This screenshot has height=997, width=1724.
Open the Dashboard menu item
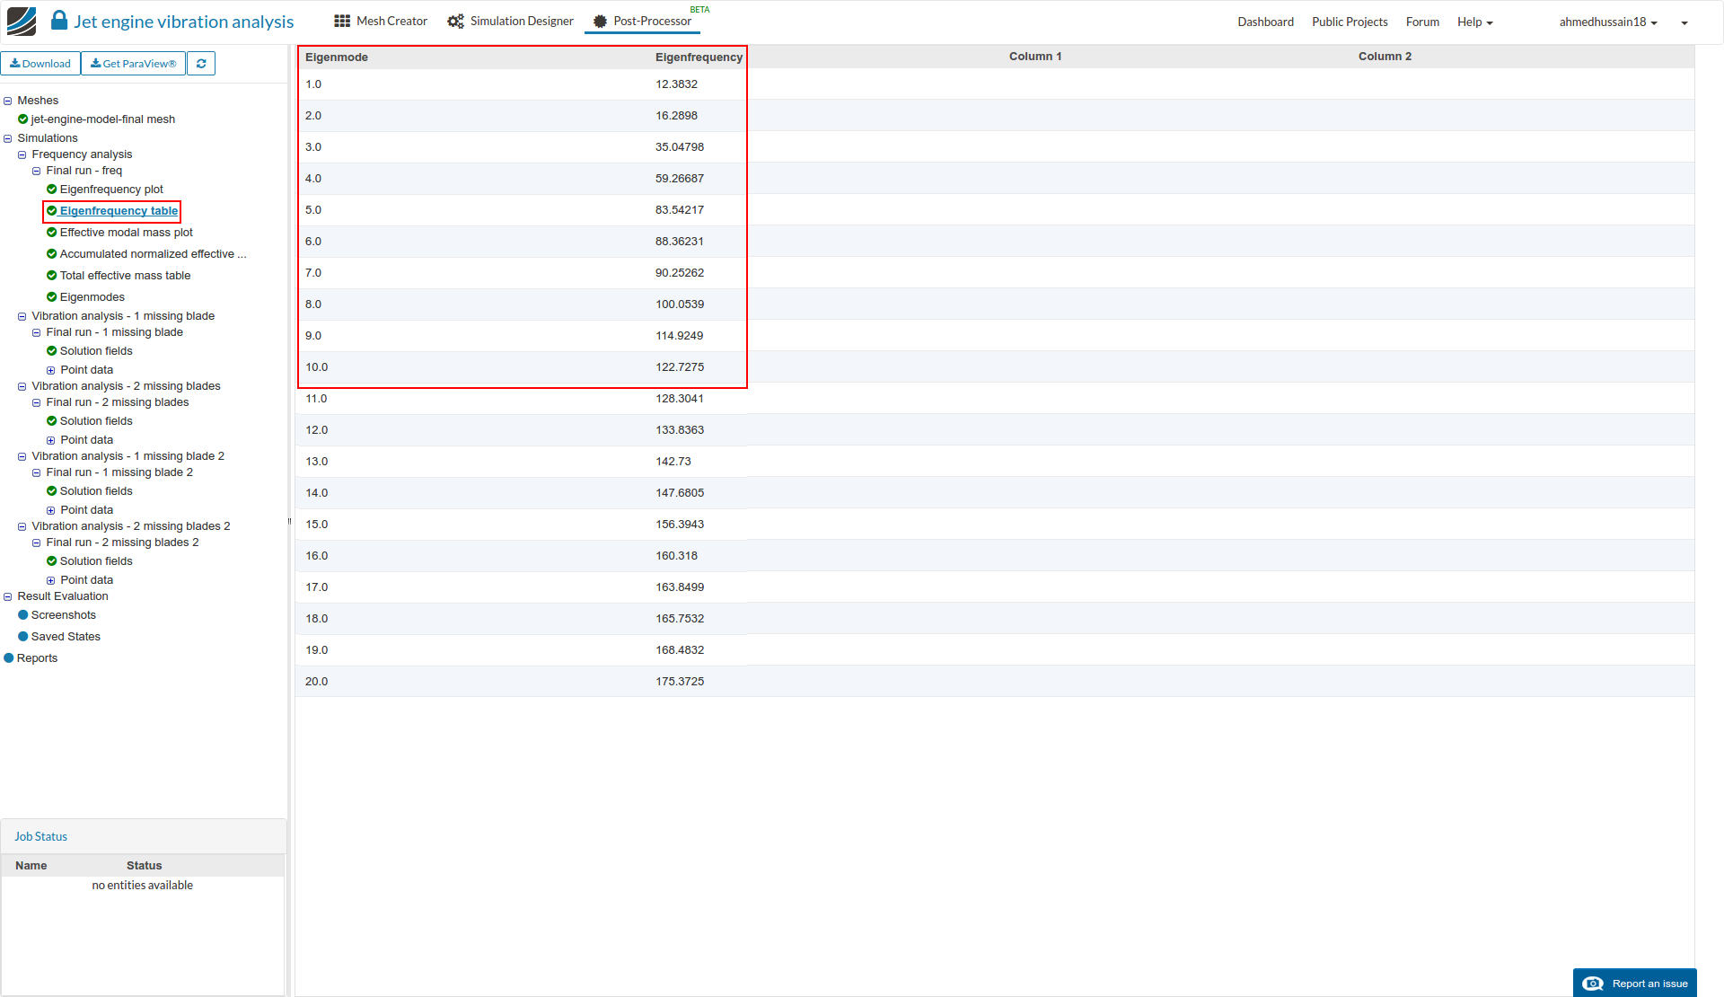point(1265,22)
